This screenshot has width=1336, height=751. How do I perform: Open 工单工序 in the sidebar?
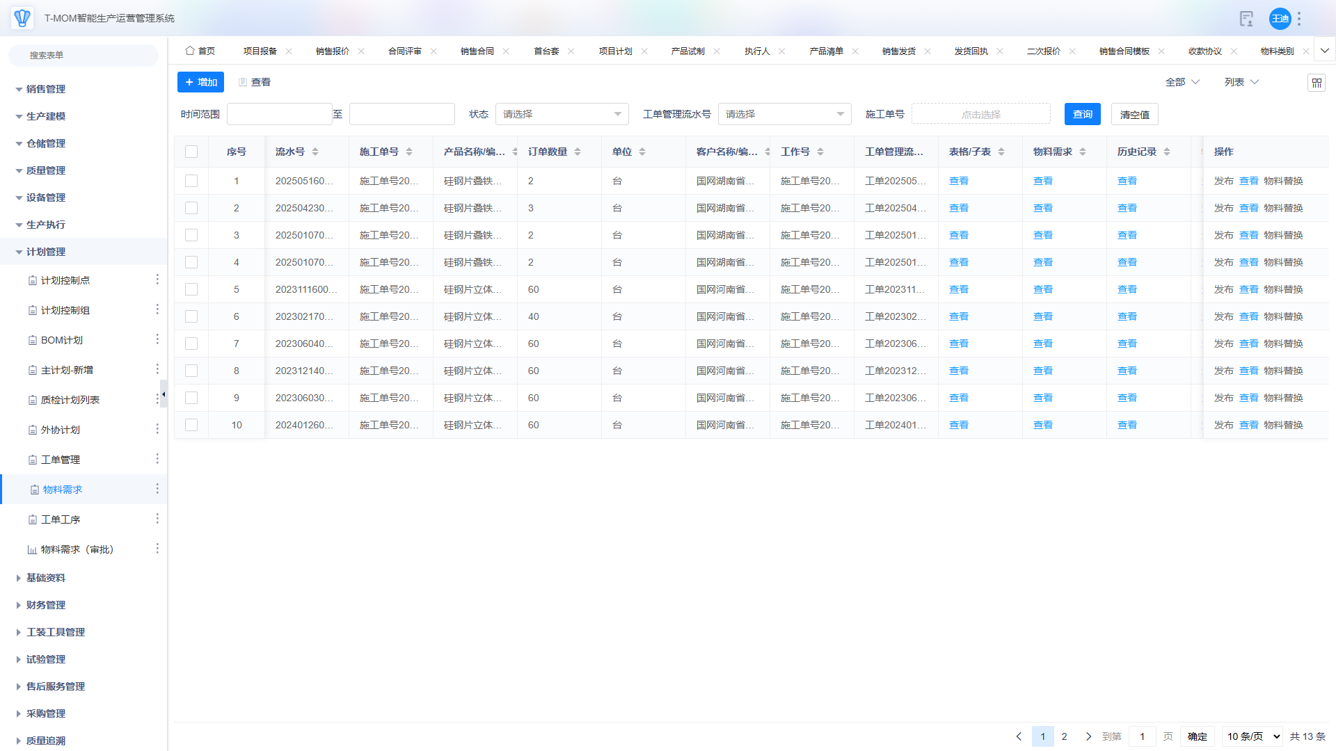(x=61, y=519)
